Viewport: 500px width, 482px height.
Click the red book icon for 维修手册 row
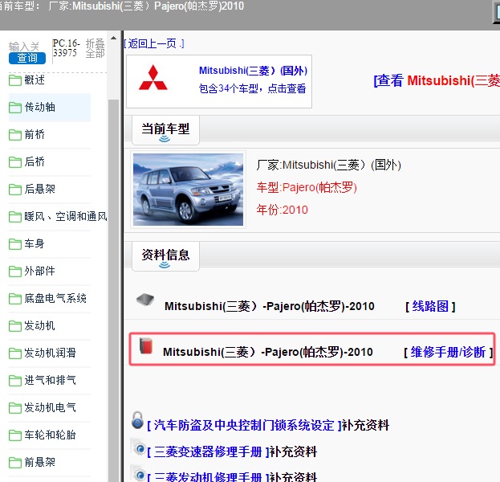146,345
